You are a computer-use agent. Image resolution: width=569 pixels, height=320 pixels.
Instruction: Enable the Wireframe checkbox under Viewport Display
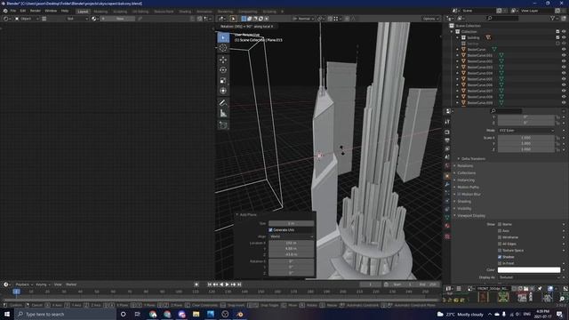point(500,237)
